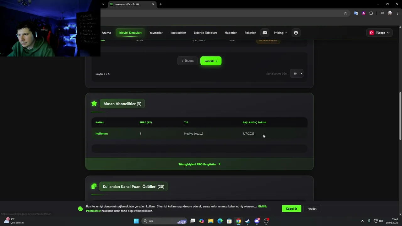Viewport: 402px width, 226px height.
Task: Click the Hediye (AzzLy) cell
Action: (193, 133)
